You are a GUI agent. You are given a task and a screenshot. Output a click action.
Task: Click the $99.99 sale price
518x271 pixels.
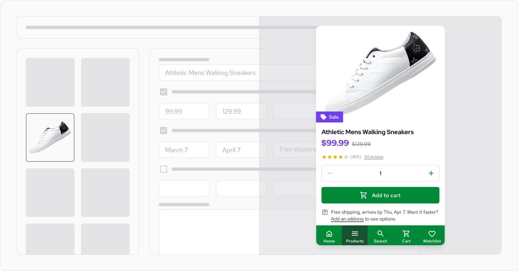tap(335, 143)
